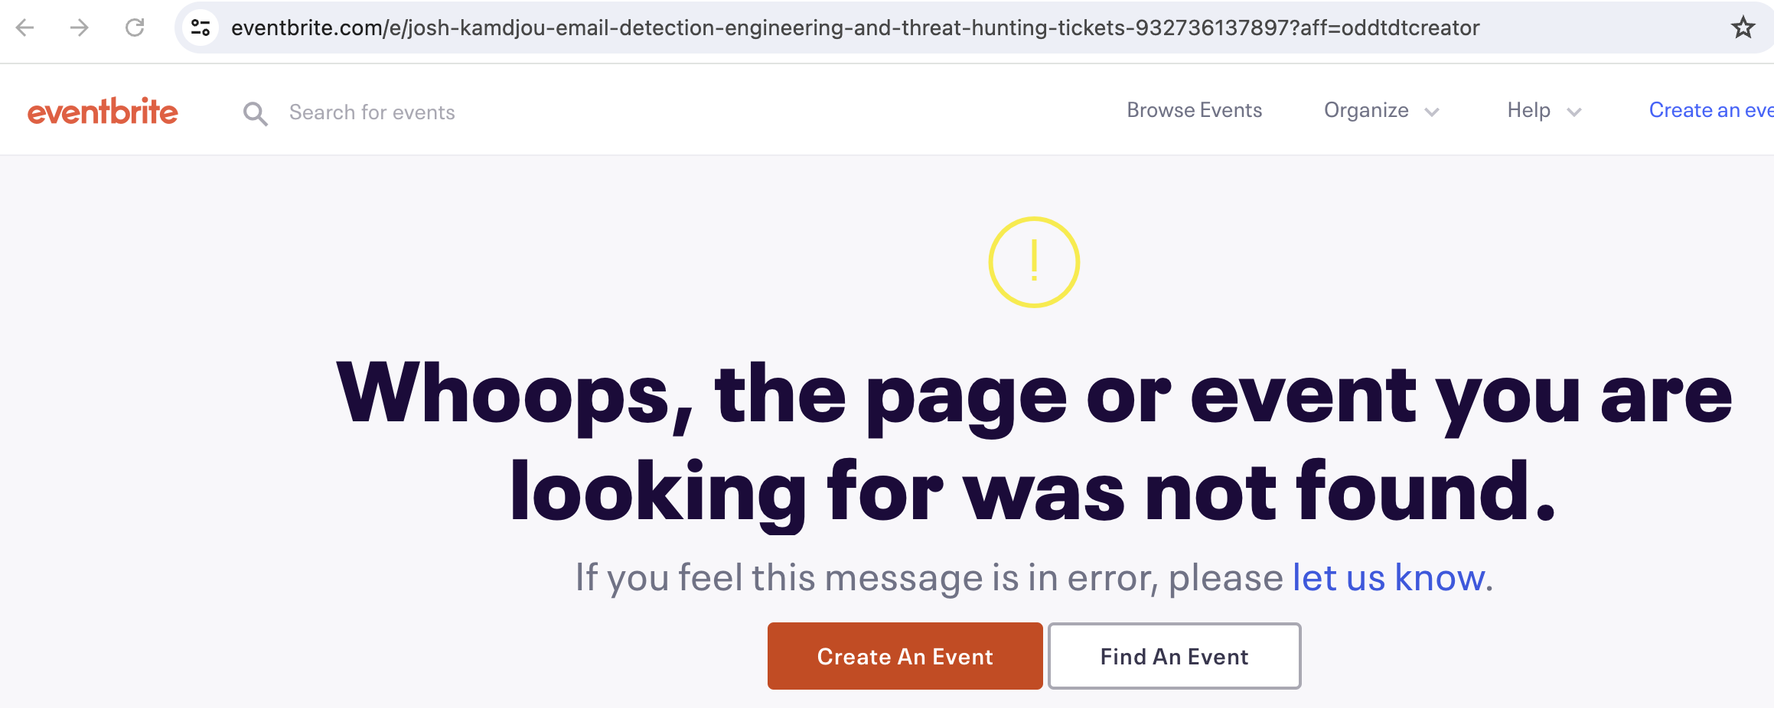The height and width of the screenshot is (708, 1774).
Task: Reload the page with the refresh icon
Action: pyautogui.click(x=135, y=28)
